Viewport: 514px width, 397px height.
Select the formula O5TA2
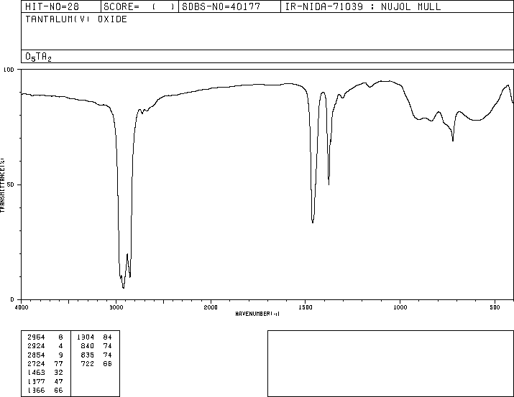pyautogui.click(x=38, y=57)
